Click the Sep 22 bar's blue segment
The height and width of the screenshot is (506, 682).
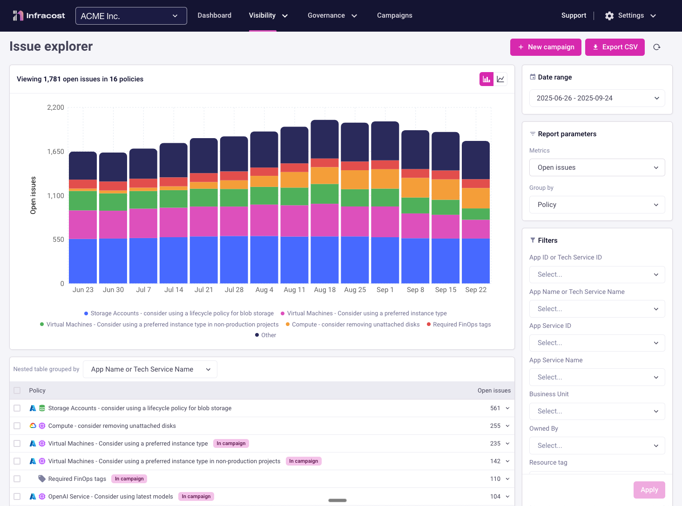coord(475,260)
